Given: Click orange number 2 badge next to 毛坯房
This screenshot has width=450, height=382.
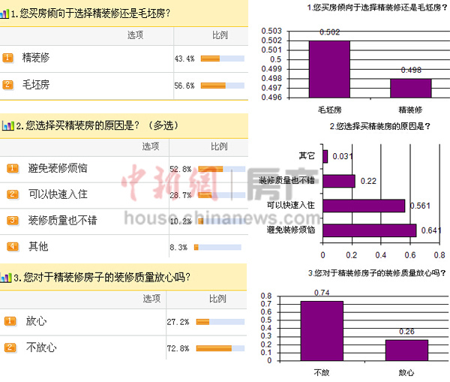Looking at the screenshot, I should pyautogui.click(x=7, y=85).
